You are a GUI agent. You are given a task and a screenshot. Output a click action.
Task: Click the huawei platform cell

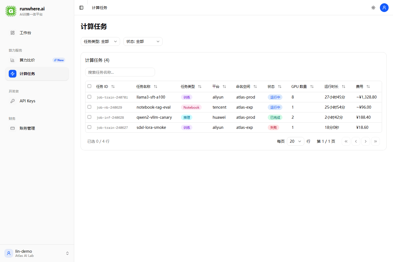pos(219,117)
